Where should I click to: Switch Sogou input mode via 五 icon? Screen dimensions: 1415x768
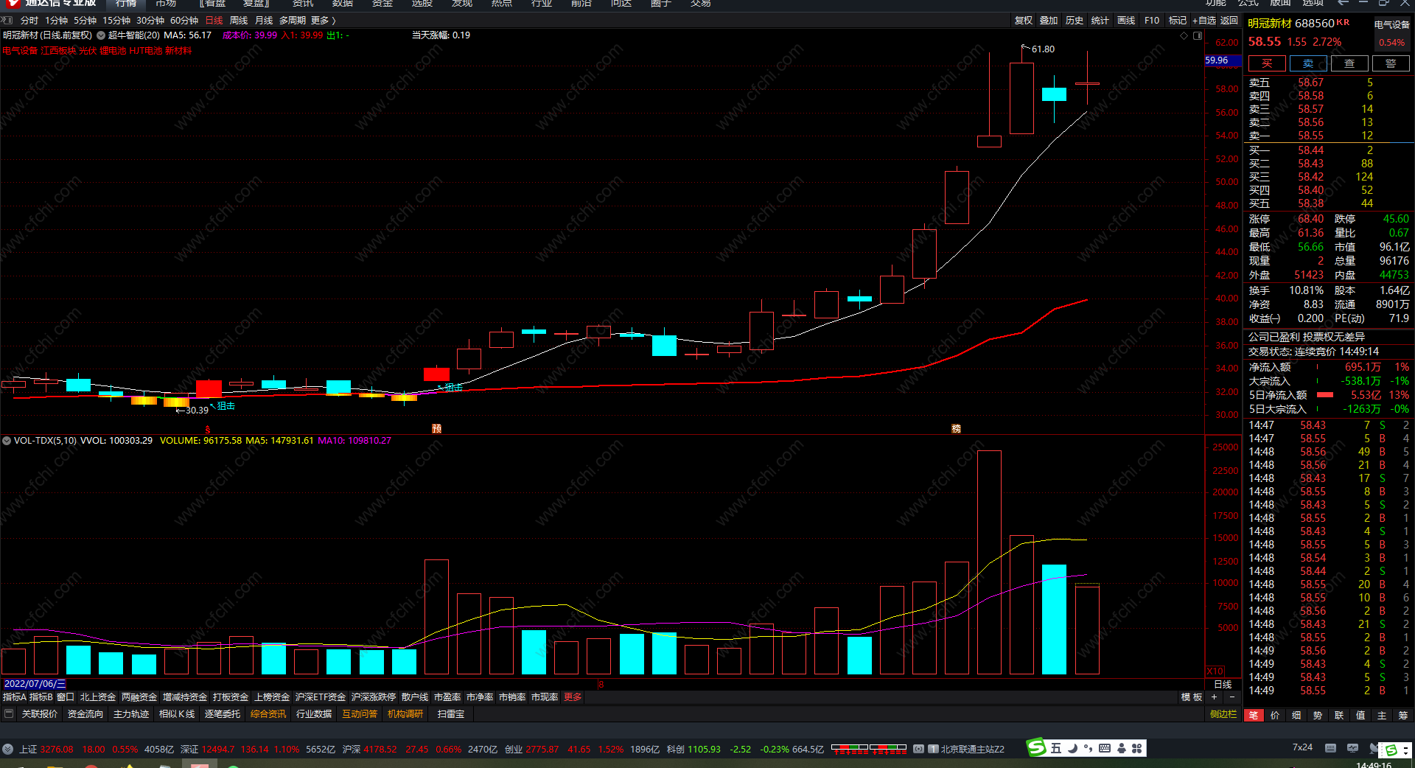(x=1056, y=748)
